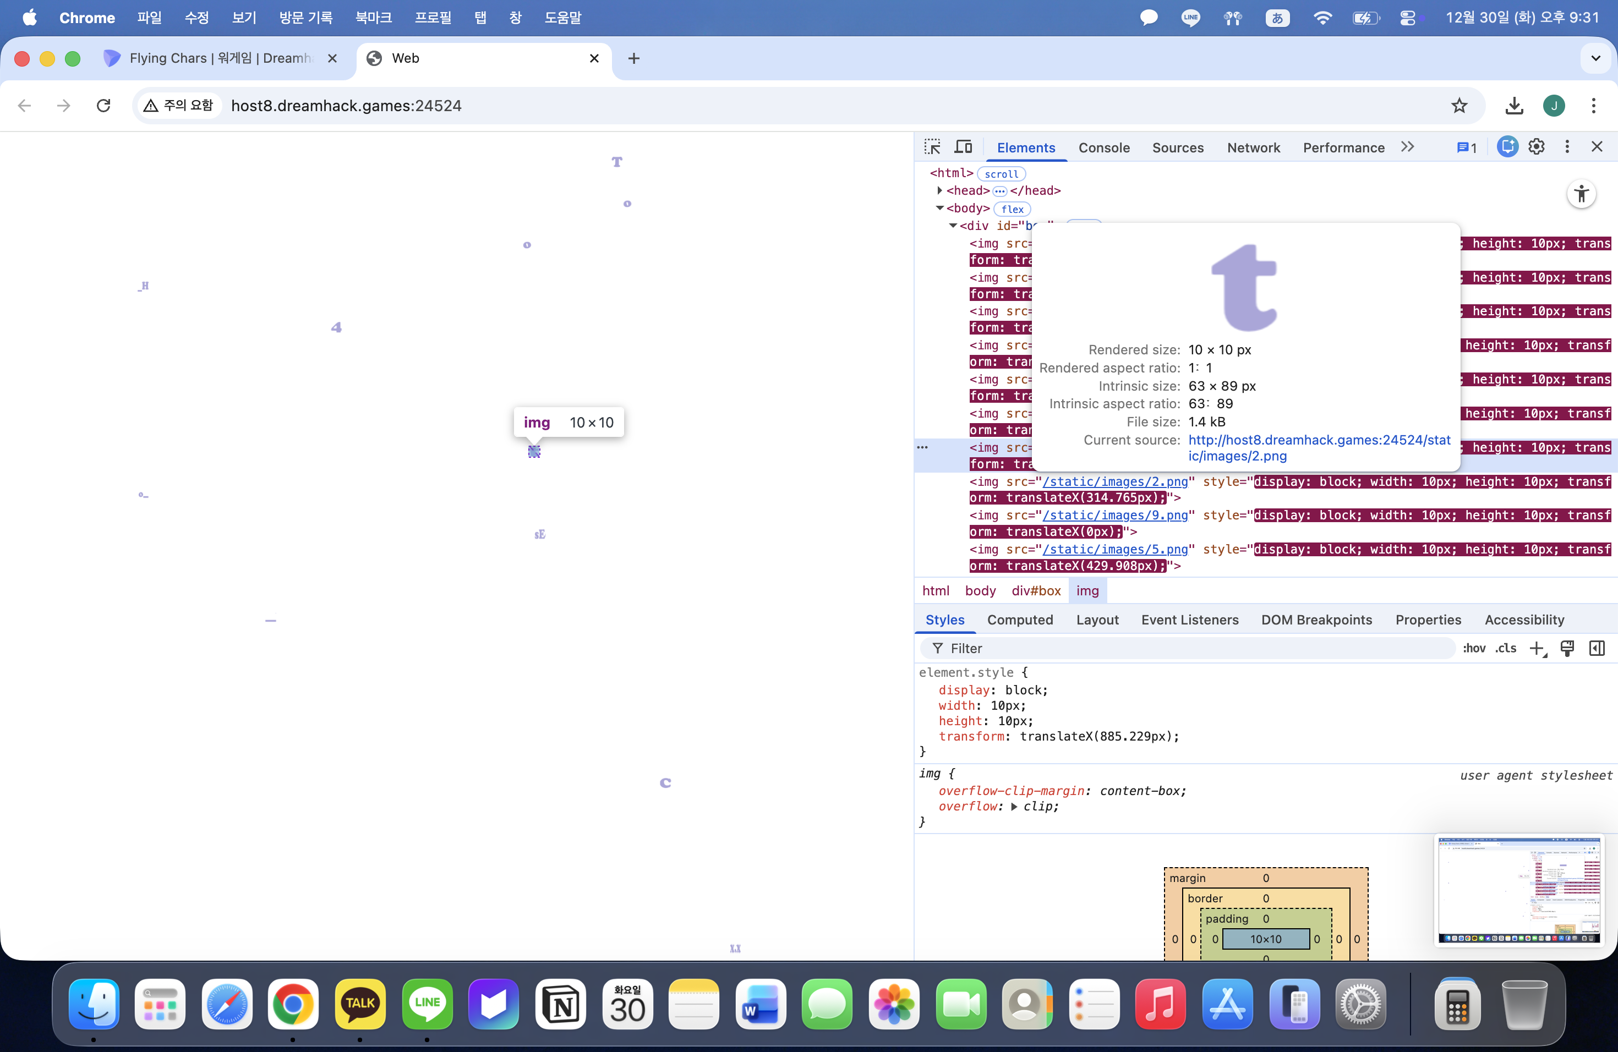The width and height of the screenshot is (1618, 1052).
Task: Show more DevTools tabs chevron
Action: 1407,147
